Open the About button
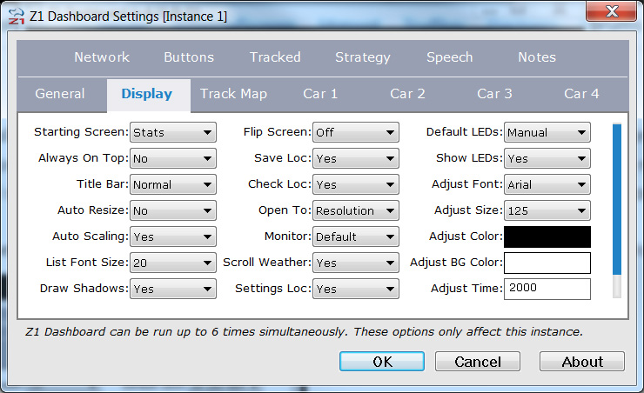This screenshot has width=644, height=393. pos(582,362)
